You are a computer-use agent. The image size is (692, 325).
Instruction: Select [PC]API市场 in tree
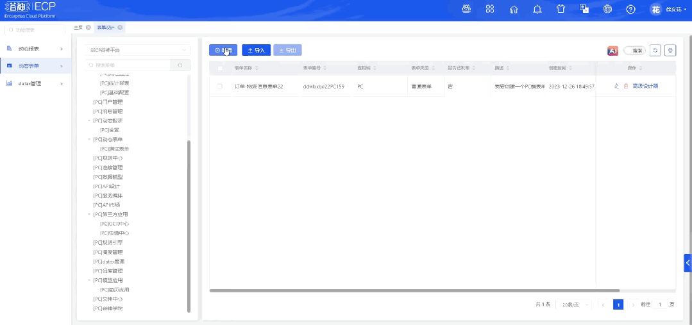[107, 205]
